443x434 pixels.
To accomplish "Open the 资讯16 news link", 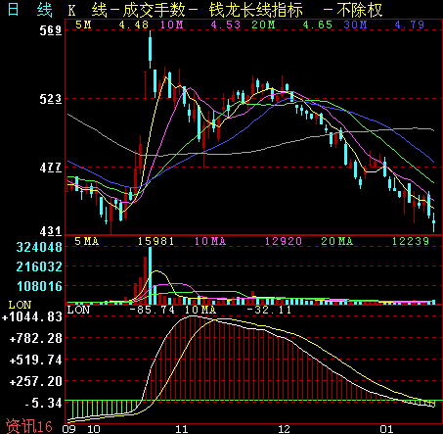I will point(29,426).
